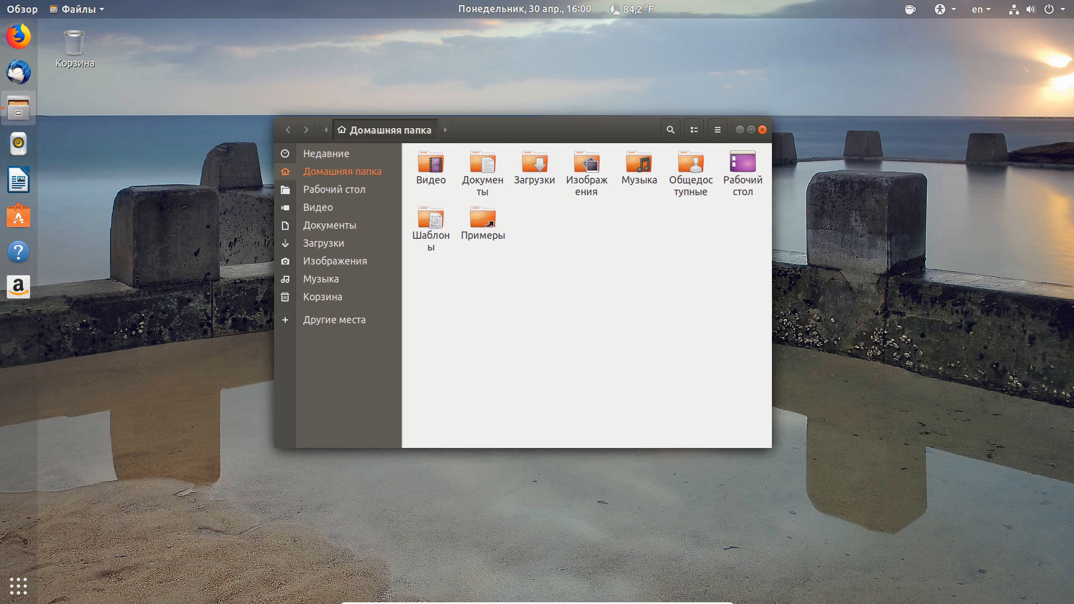Select the Загрузки folder icon

(x=535, y=162)
